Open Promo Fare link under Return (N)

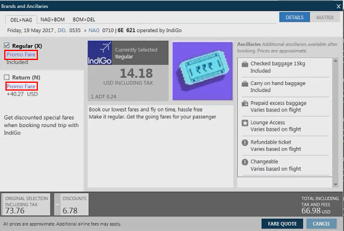[21, 86]
